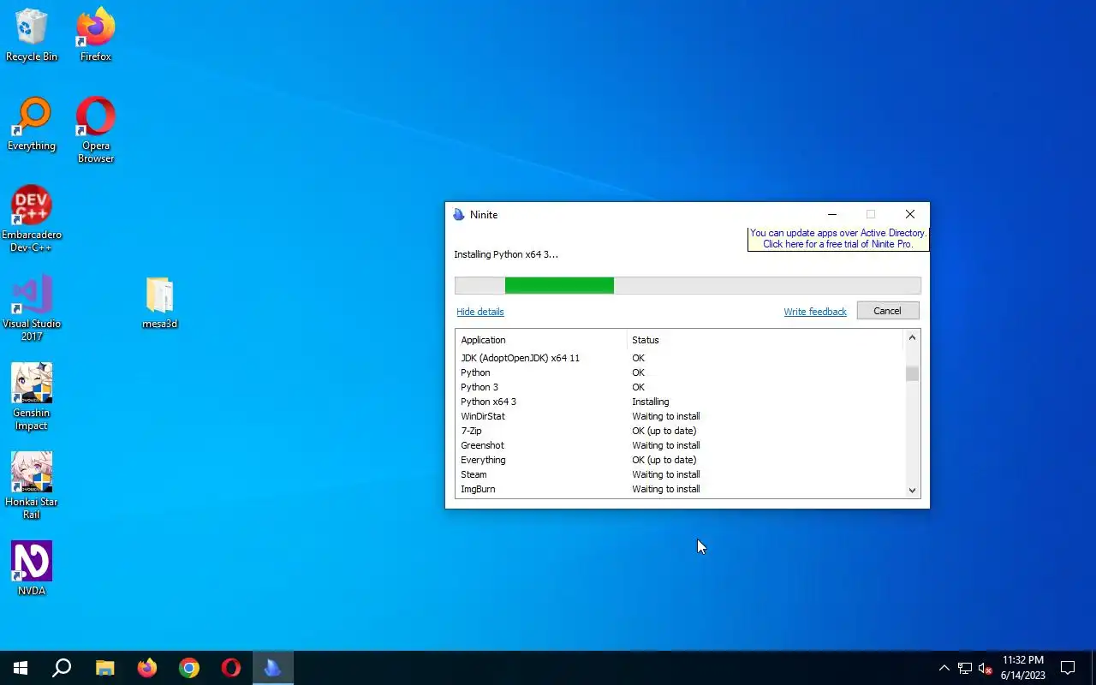The height and width of the screenshot is (685, 1096).
Task: Select the Greenshot row
Action: (680, 445)
